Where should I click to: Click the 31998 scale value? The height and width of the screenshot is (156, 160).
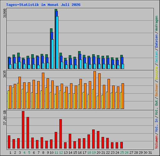[x=5, y=13]
